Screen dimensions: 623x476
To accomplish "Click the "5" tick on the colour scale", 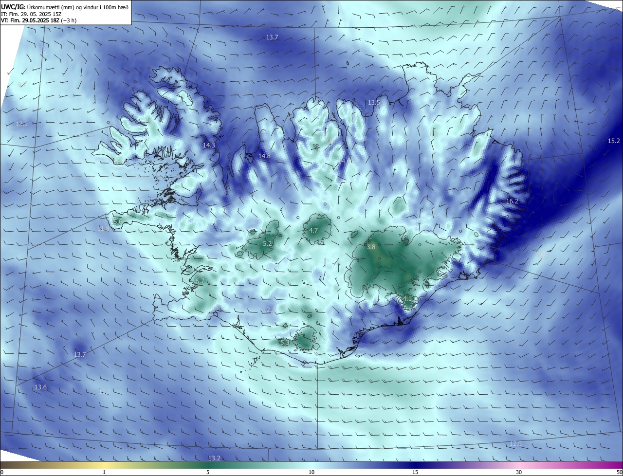I will [x=208, y=472].
